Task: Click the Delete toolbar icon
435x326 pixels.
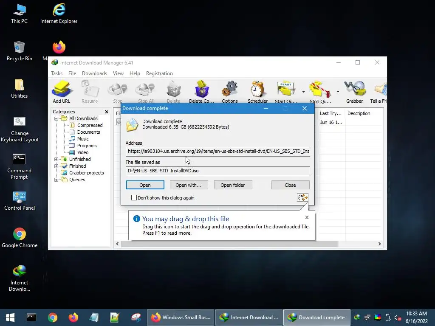Action: coord(174,92)
